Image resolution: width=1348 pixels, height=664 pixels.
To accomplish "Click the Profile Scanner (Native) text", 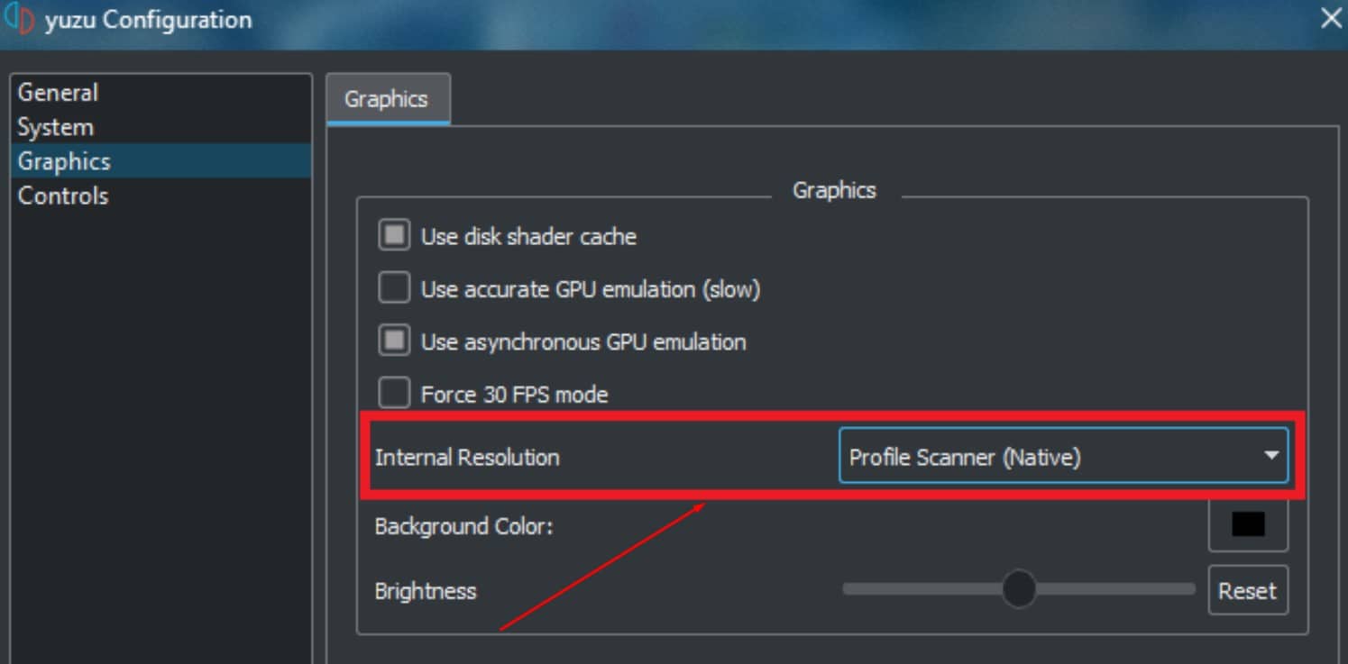I will [965, 457].
